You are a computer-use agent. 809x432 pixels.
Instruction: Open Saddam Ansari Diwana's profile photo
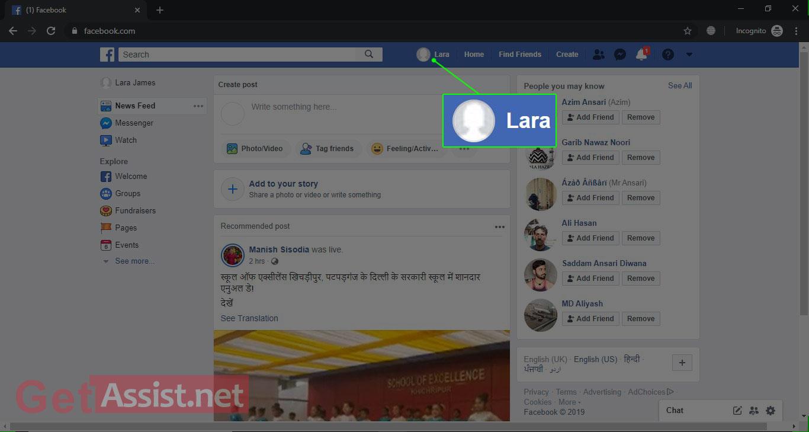(x=540, y=275)
